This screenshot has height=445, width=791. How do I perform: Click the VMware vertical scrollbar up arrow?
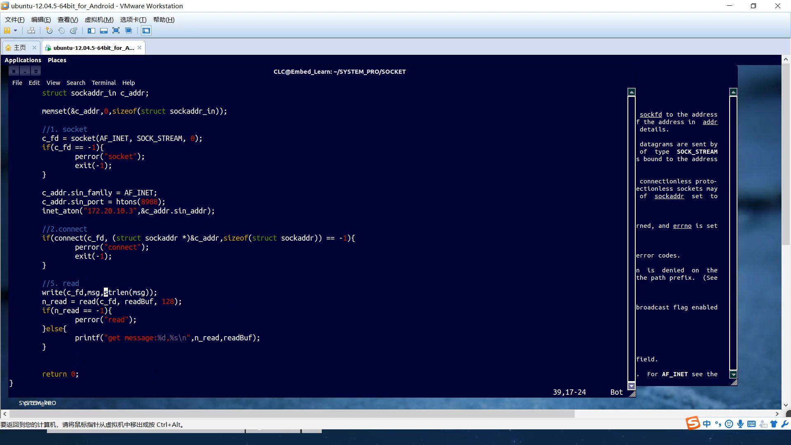tap(786, 59)
